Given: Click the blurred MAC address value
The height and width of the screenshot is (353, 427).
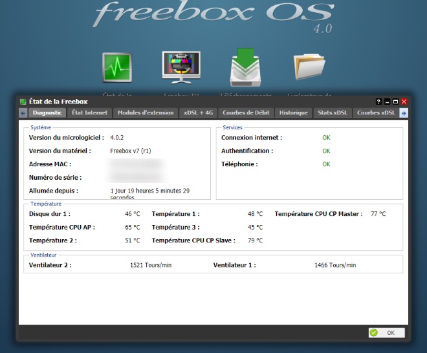Looking at the screenshot, I should tap(136, 164).
